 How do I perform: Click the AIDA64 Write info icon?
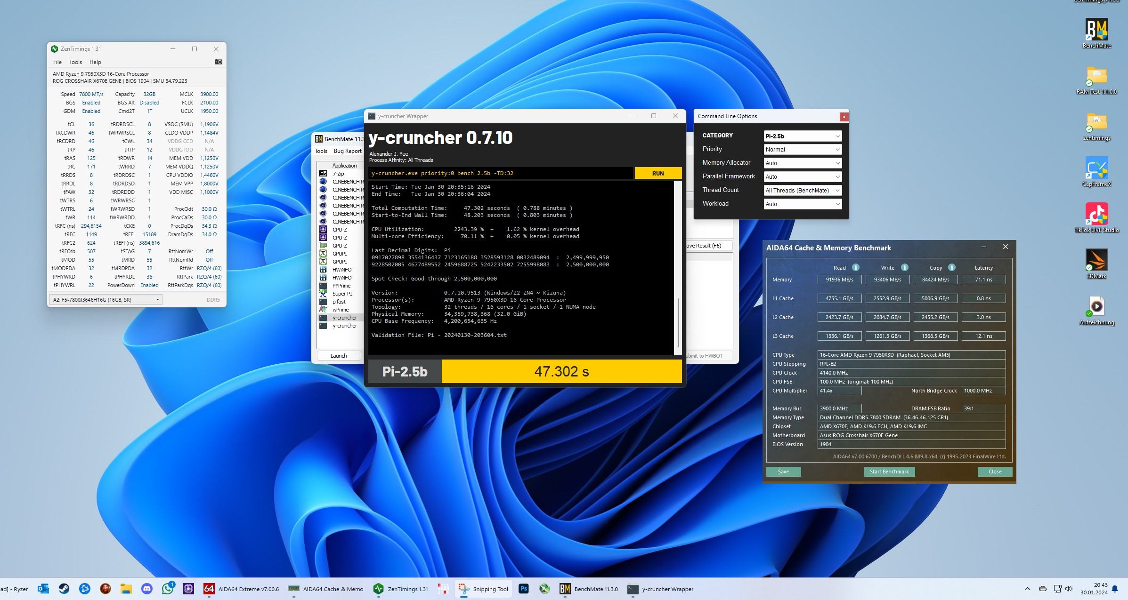click(x=904, y=267)
